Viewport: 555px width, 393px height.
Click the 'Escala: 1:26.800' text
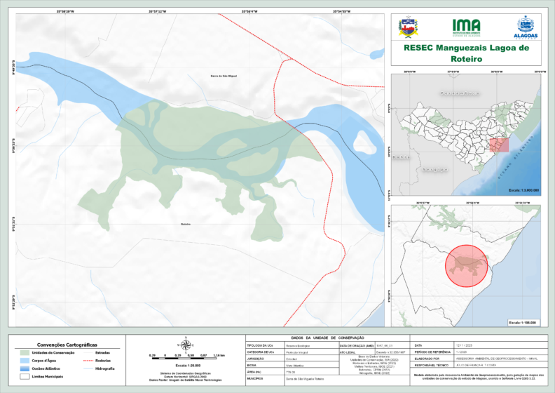click(188, 366)
